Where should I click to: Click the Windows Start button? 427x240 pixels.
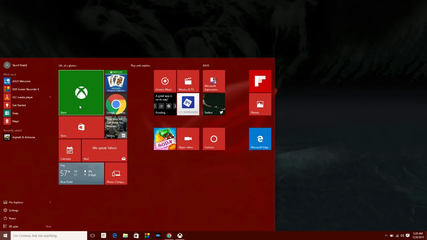pyautogui.click(x=5, y=236)
